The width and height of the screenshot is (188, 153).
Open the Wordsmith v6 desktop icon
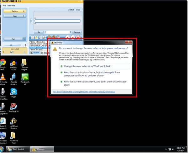(x=25, y=77)
